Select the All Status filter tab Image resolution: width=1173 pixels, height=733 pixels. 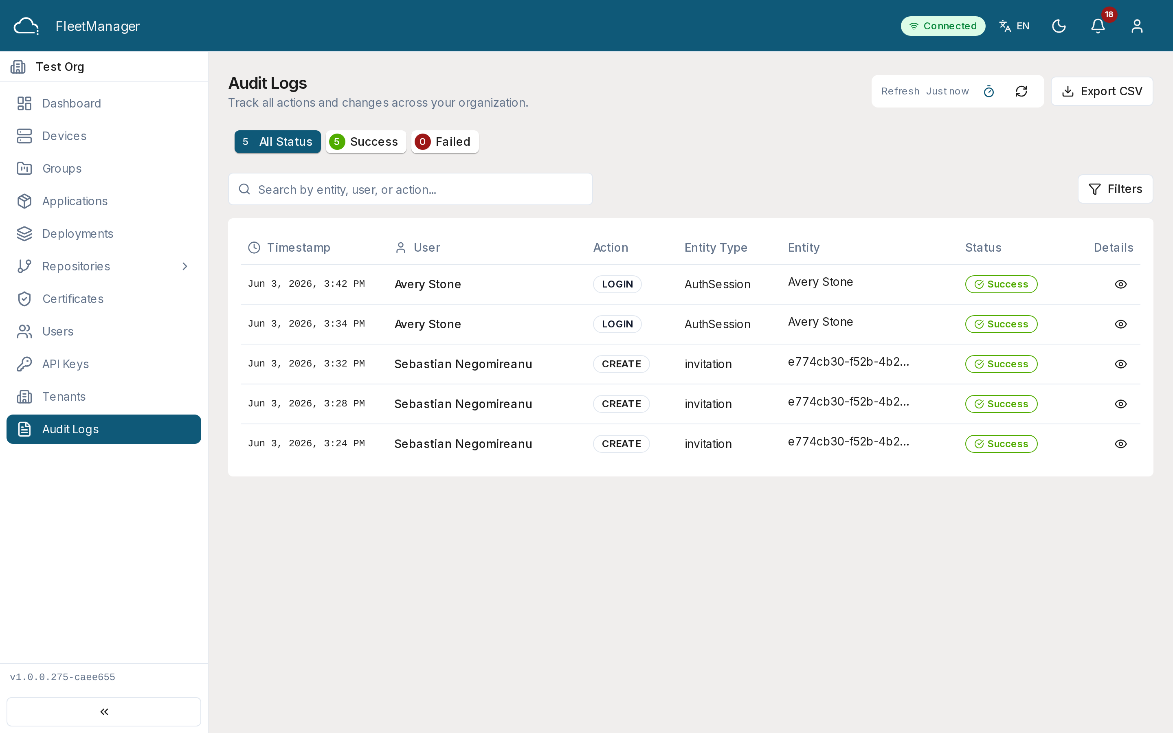pos(278,142)
